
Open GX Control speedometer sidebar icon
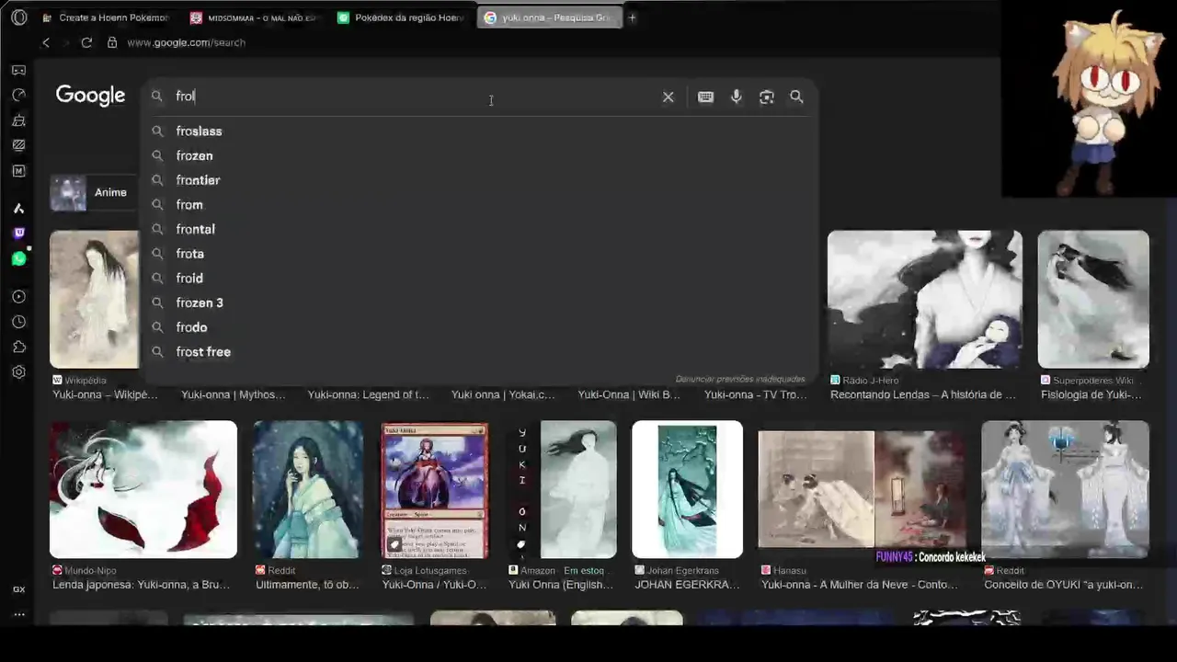click(18, 95)
